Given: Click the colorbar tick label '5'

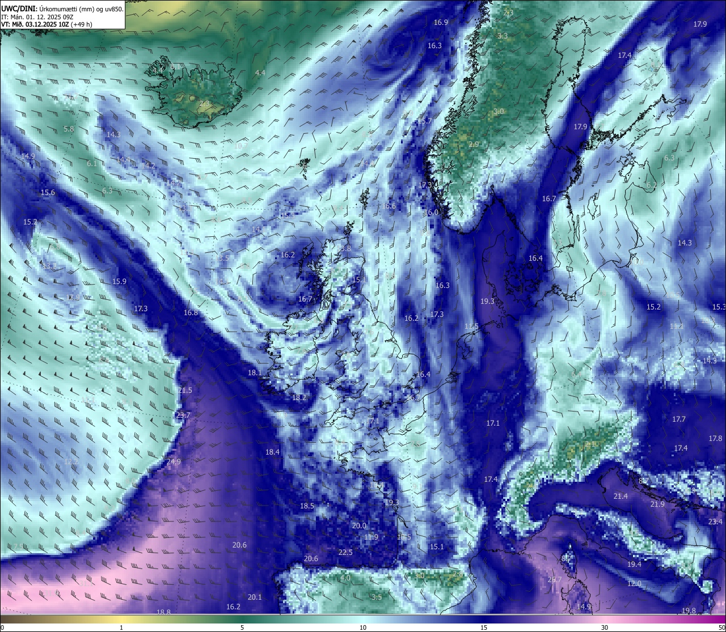Looking at the screenshot, I should (x=242, y=627).
